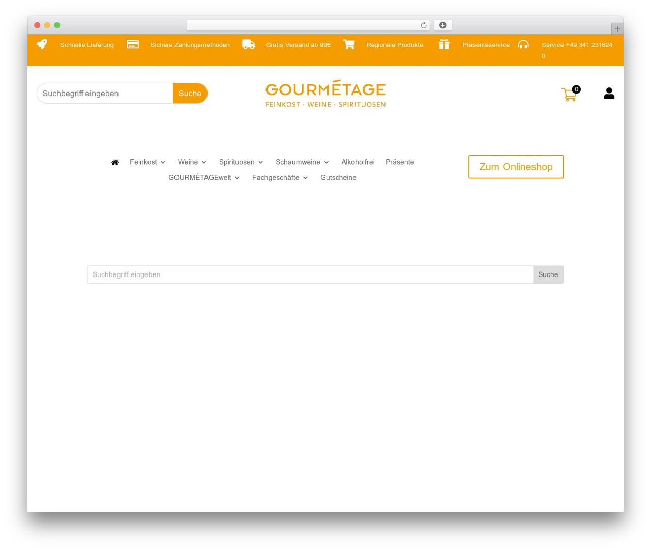Click Sichere Zahlungsmethoden text
The height and width of the screenshot is (551, 651).
click(190, 45)
